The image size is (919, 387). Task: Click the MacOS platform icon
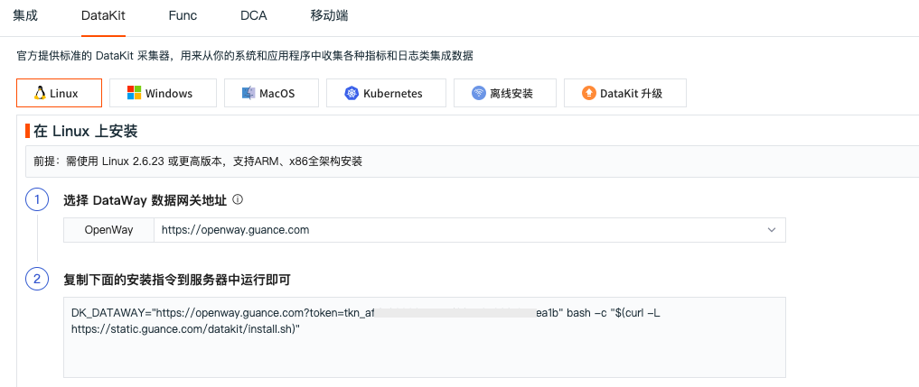tap(249, 93)
